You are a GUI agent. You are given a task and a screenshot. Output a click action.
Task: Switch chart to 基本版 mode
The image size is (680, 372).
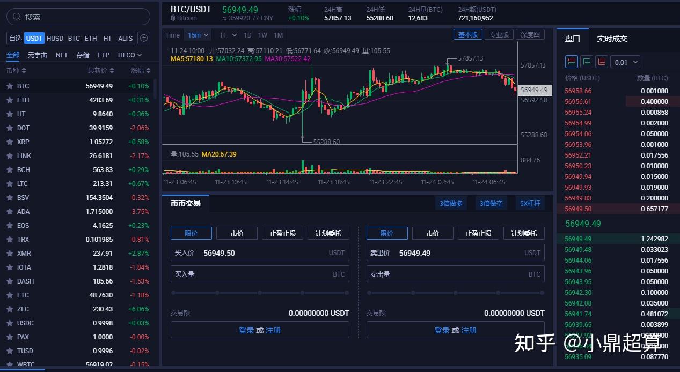[x=467, y=34]
